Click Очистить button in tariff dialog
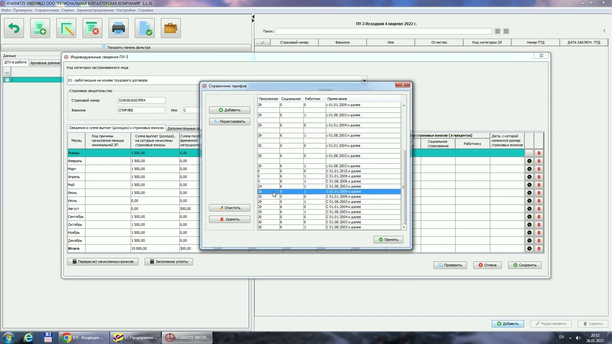The height and width of the screenshot is (344, 612). tap(229, 208)
